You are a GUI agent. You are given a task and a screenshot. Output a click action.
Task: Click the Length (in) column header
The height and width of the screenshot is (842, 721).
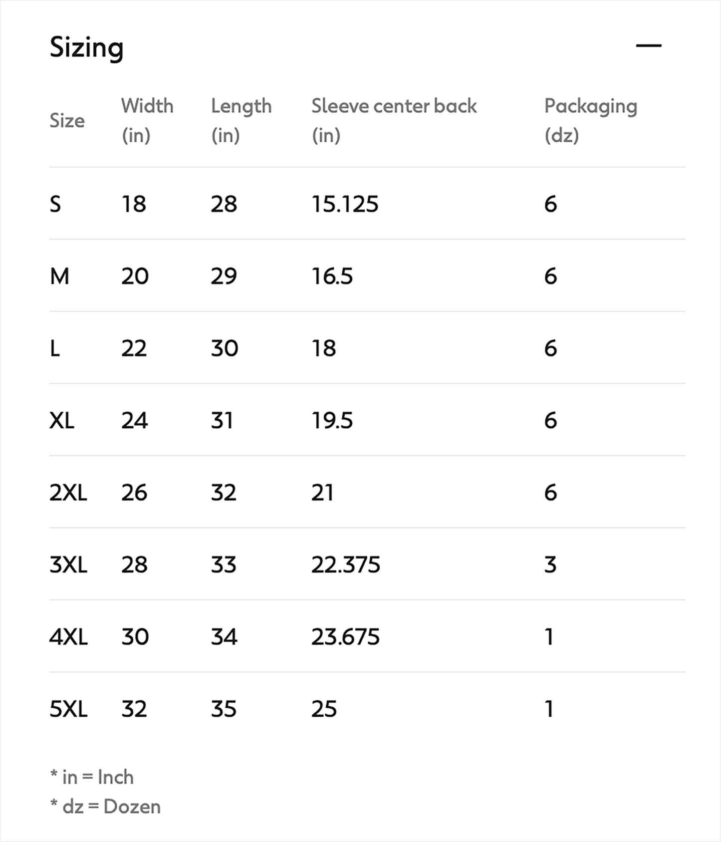click(241, 120)
